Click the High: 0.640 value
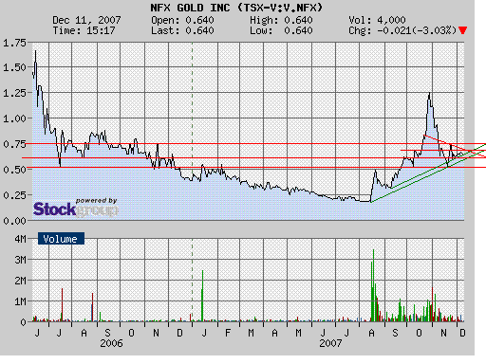The width and height of the screenshot is (486, 364). point(281,20)
